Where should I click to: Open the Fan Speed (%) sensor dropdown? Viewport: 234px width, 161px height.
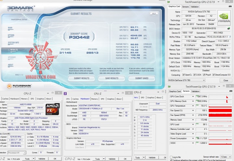[193, 111]
